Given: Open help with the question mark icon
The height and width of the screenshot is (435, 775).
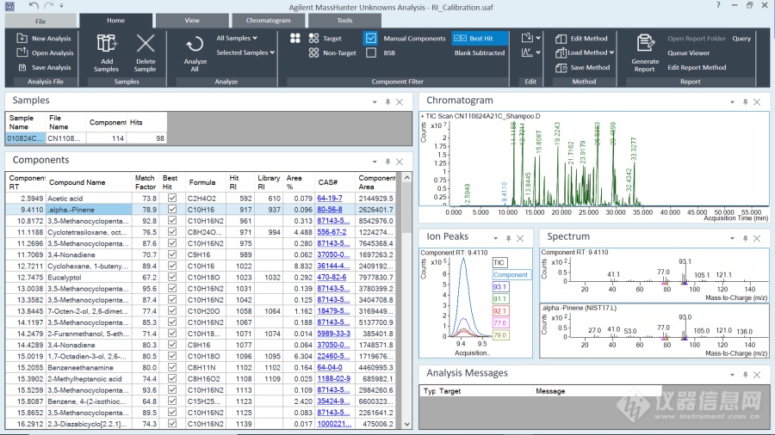Looking at the screenshot, I should tap(718, 5).
